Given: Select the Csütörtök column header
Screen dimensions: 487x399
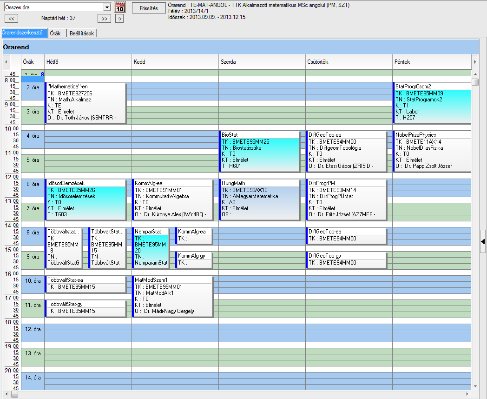Looking at the screenshot, I should coord(349,62).
